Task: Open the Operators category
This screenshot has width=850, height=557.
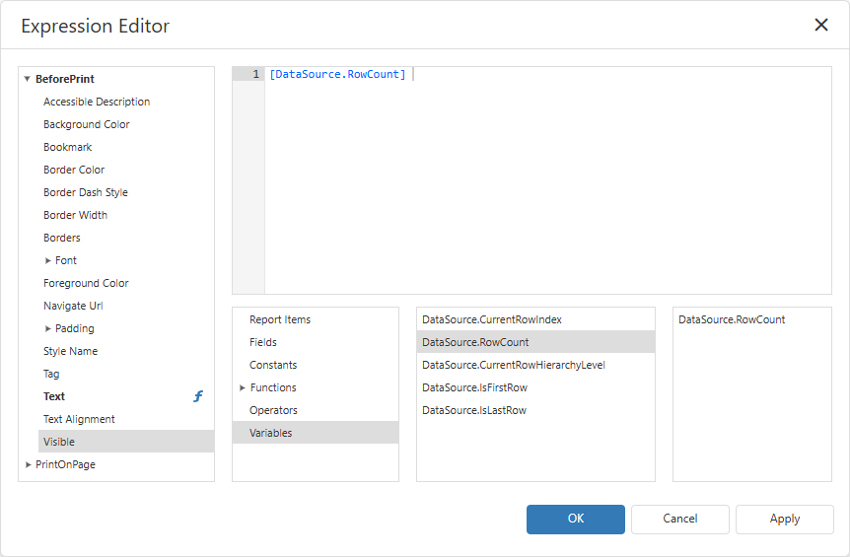Action: 273,411
